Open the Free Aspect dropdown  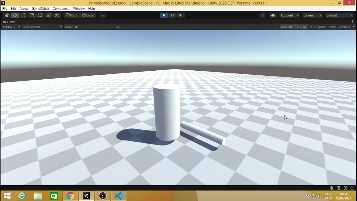(x=42, y=27)
